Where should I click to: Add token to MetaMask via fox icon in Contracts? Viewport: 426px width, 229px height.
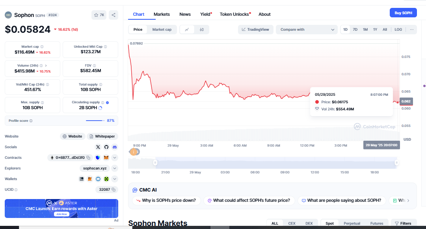(x=106, y=158)
